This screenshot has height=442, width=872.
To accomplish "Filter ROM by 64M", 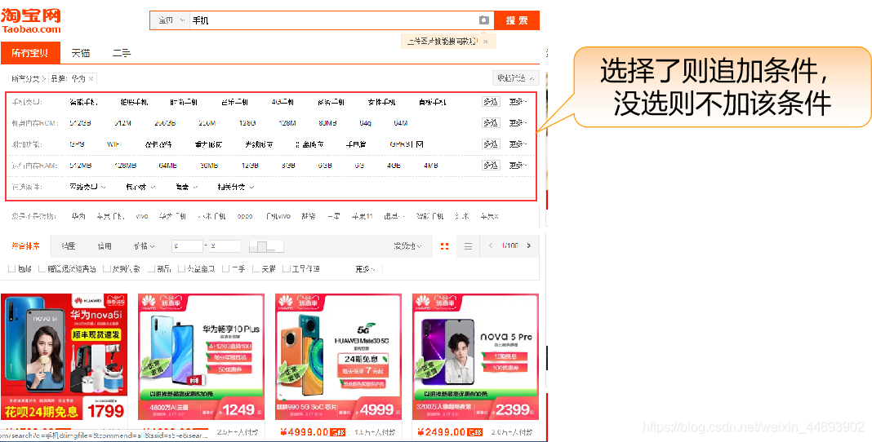I will (400, 122).
